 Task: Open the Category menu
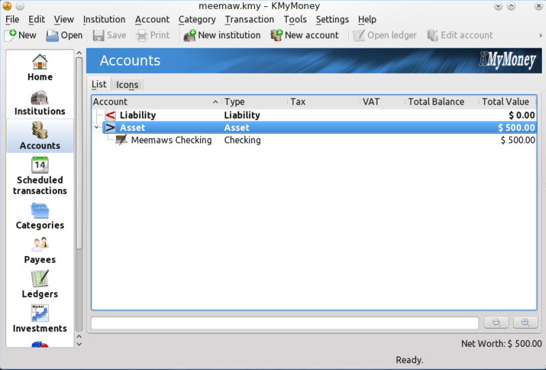click(x=197, y=20)
